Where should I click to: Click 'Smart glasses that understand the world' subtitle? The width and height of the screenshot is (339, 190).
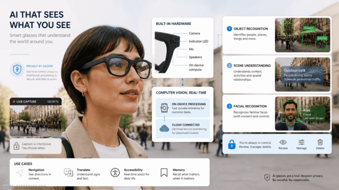(40, 38)
